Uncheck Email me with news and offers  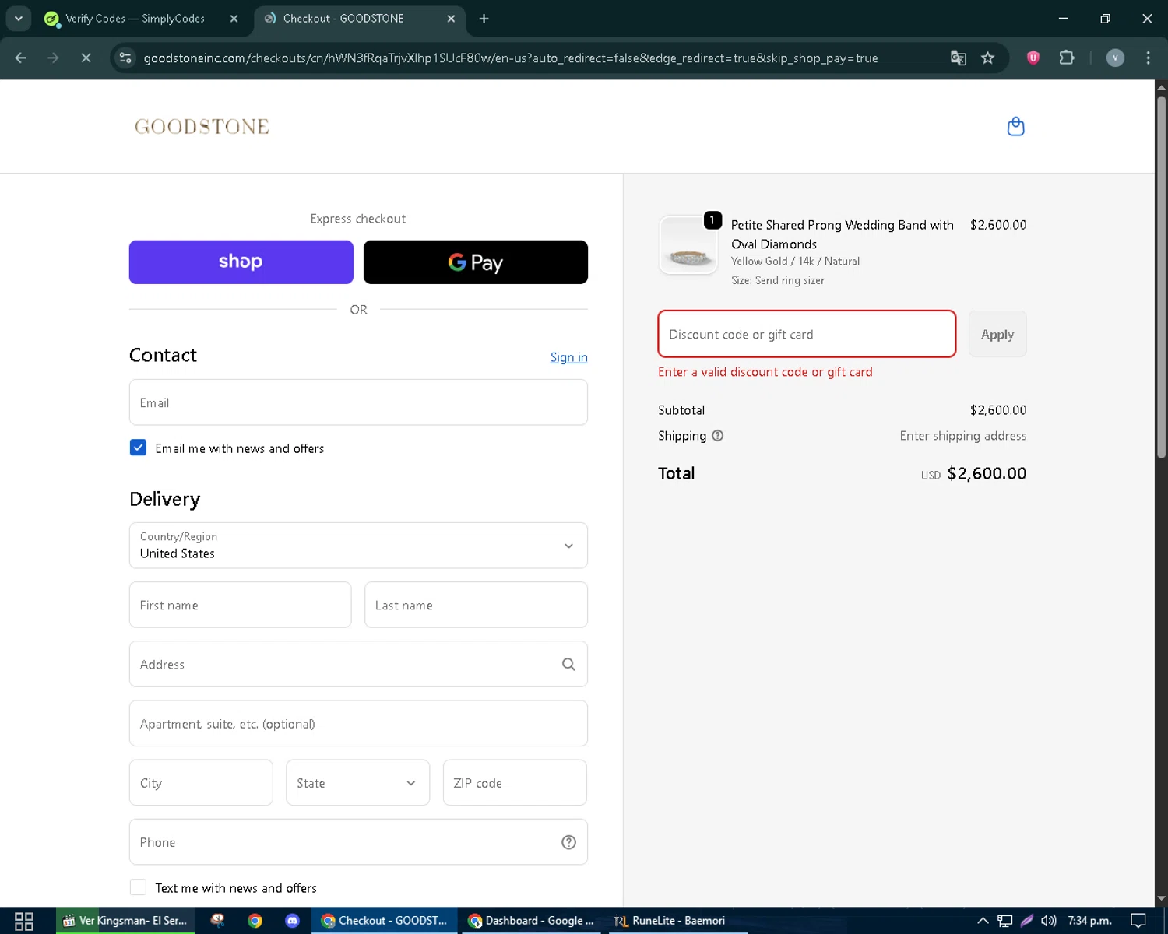pos(138,448)
